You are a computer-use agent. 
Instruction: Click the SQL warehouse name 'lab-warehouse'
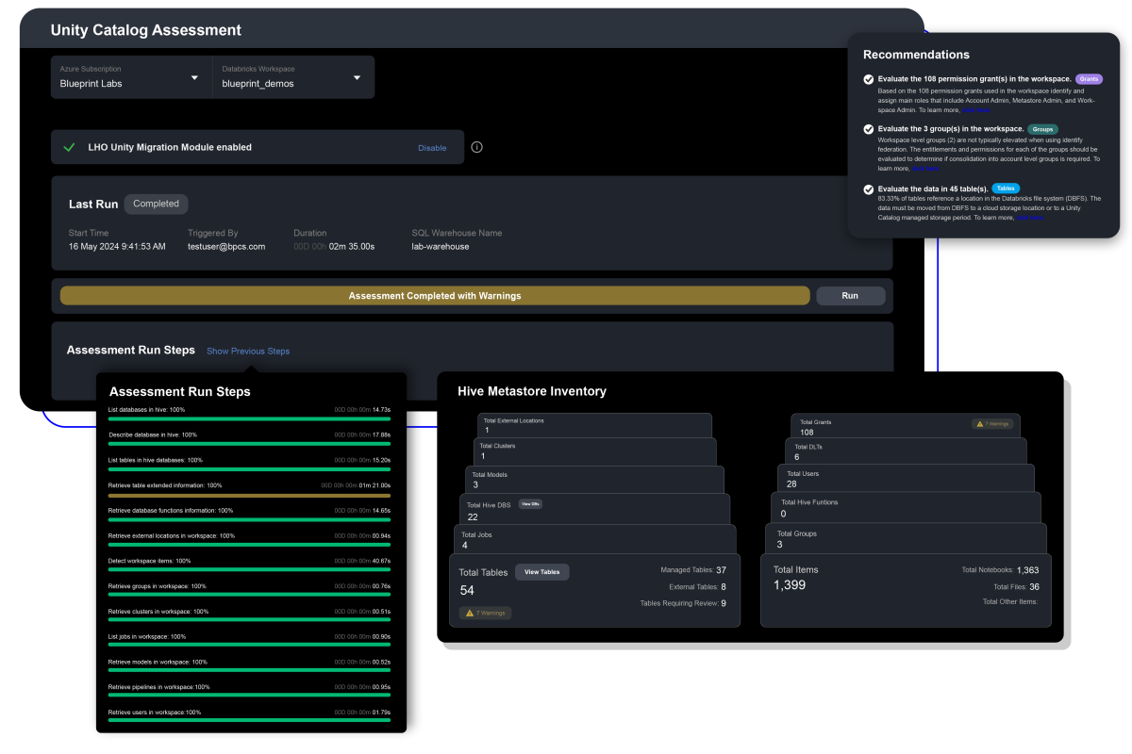pyautogui.click(x=441, y=247)
